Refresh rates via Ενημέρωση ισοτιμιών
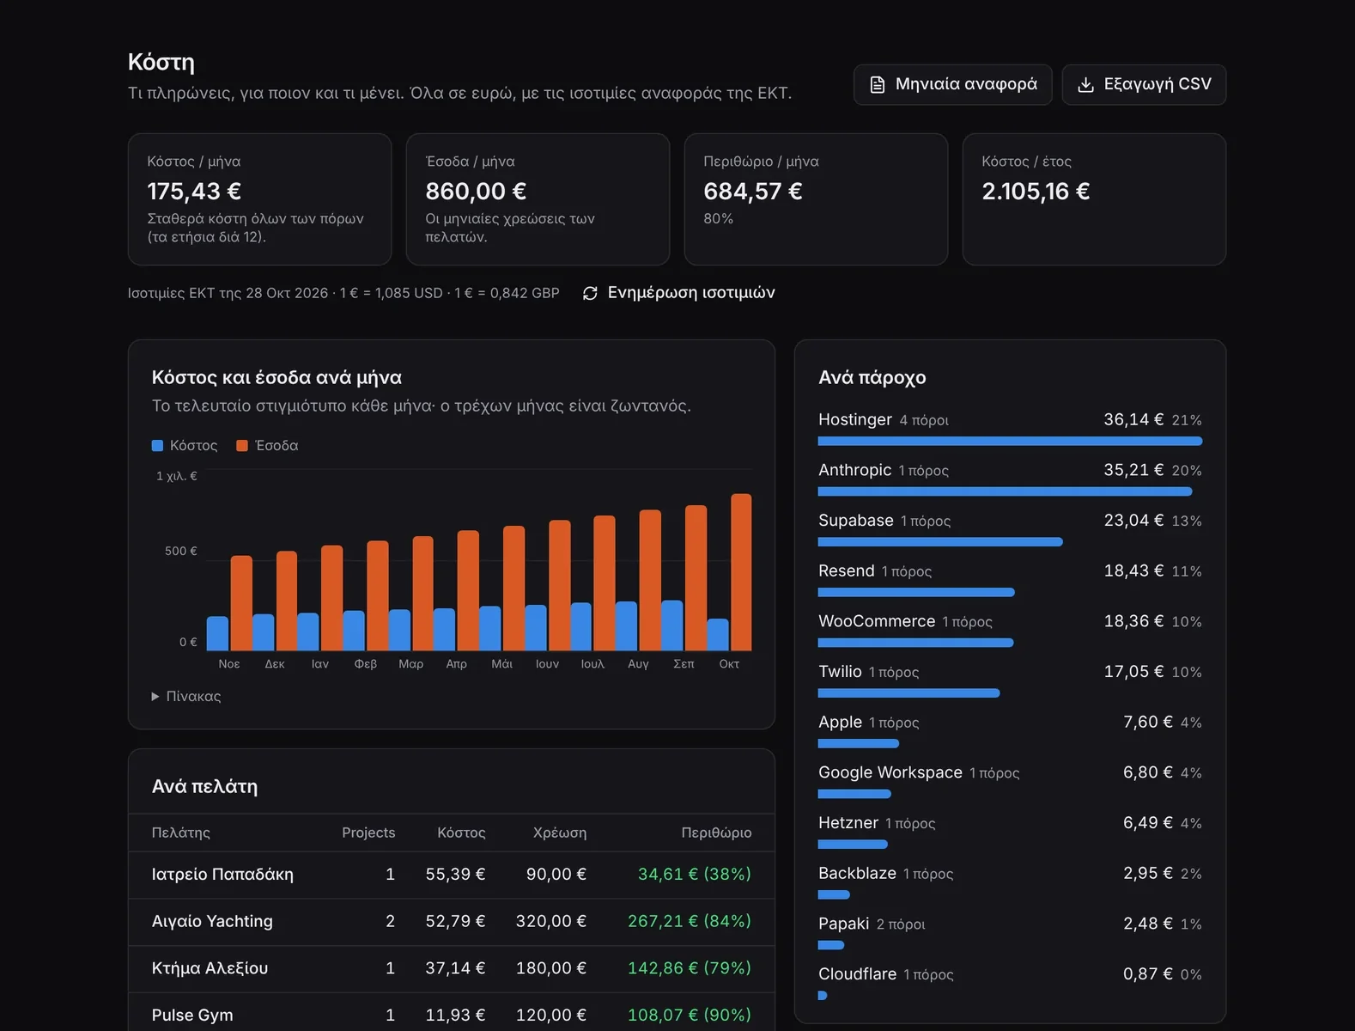This screenshot has height=1031, width=1355. [x=678, y=293]
